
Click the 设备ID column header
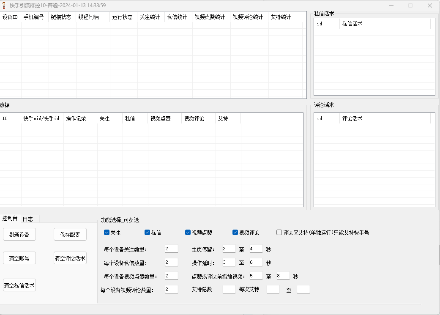tap(10, 17)
